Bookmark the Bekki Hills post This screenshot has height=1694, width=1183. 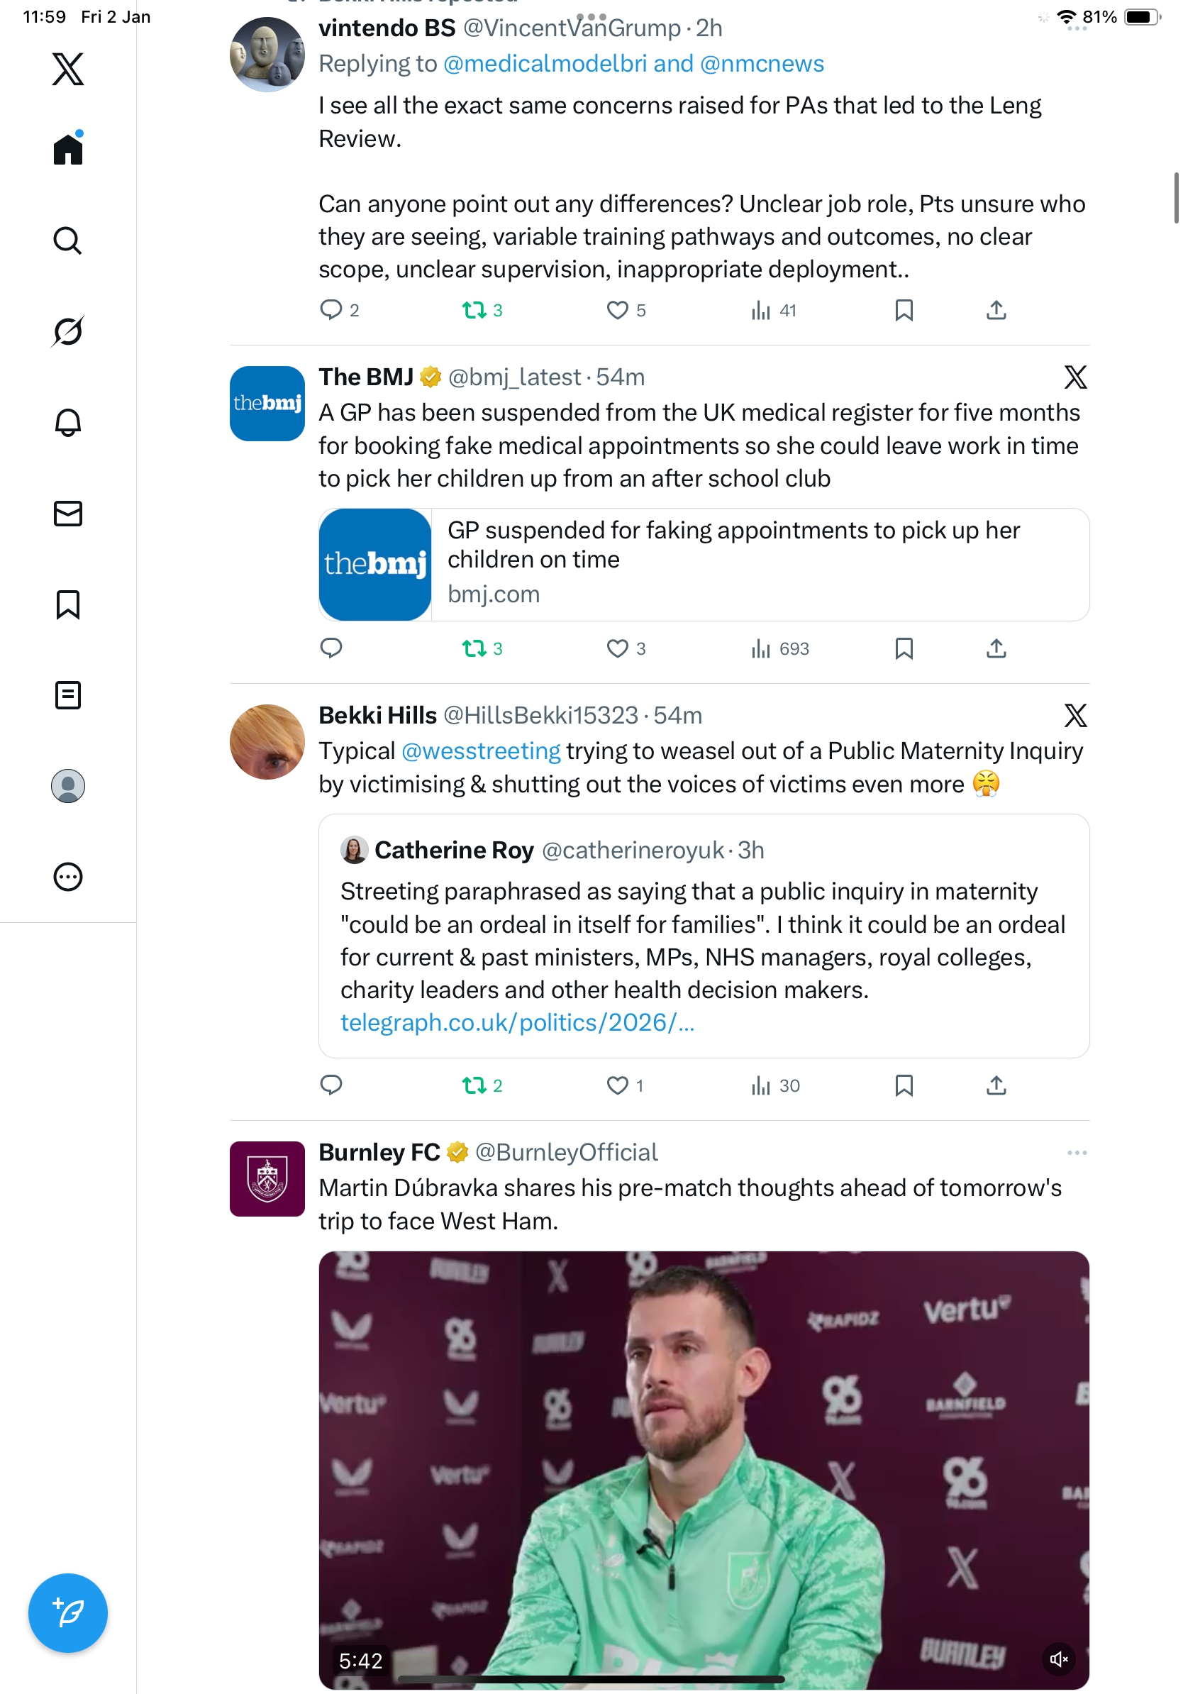[x=904, y=1085]
